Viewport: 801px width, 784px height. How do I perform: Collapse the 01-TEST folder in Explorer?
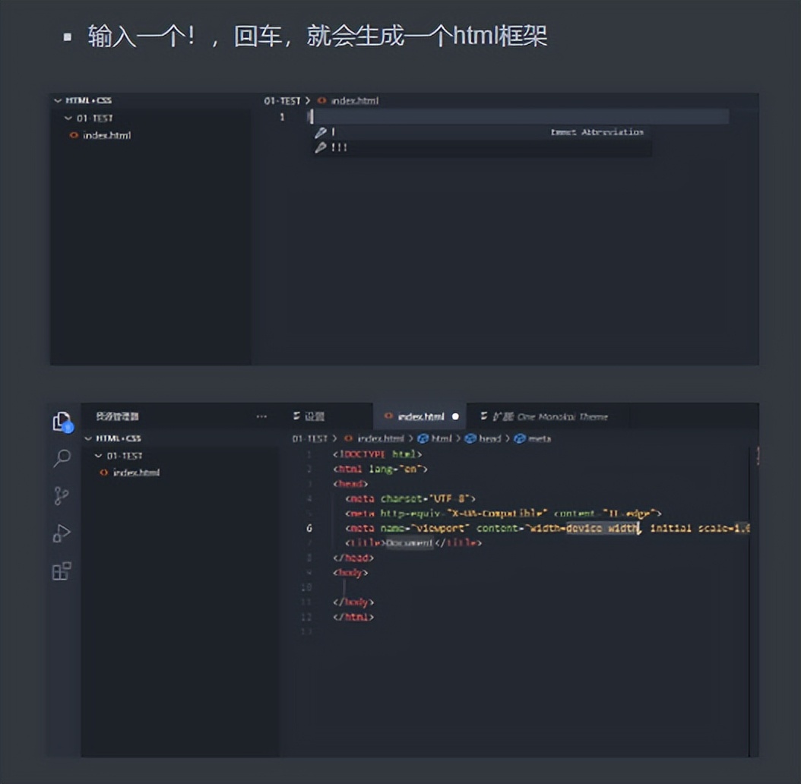[98, 456]
